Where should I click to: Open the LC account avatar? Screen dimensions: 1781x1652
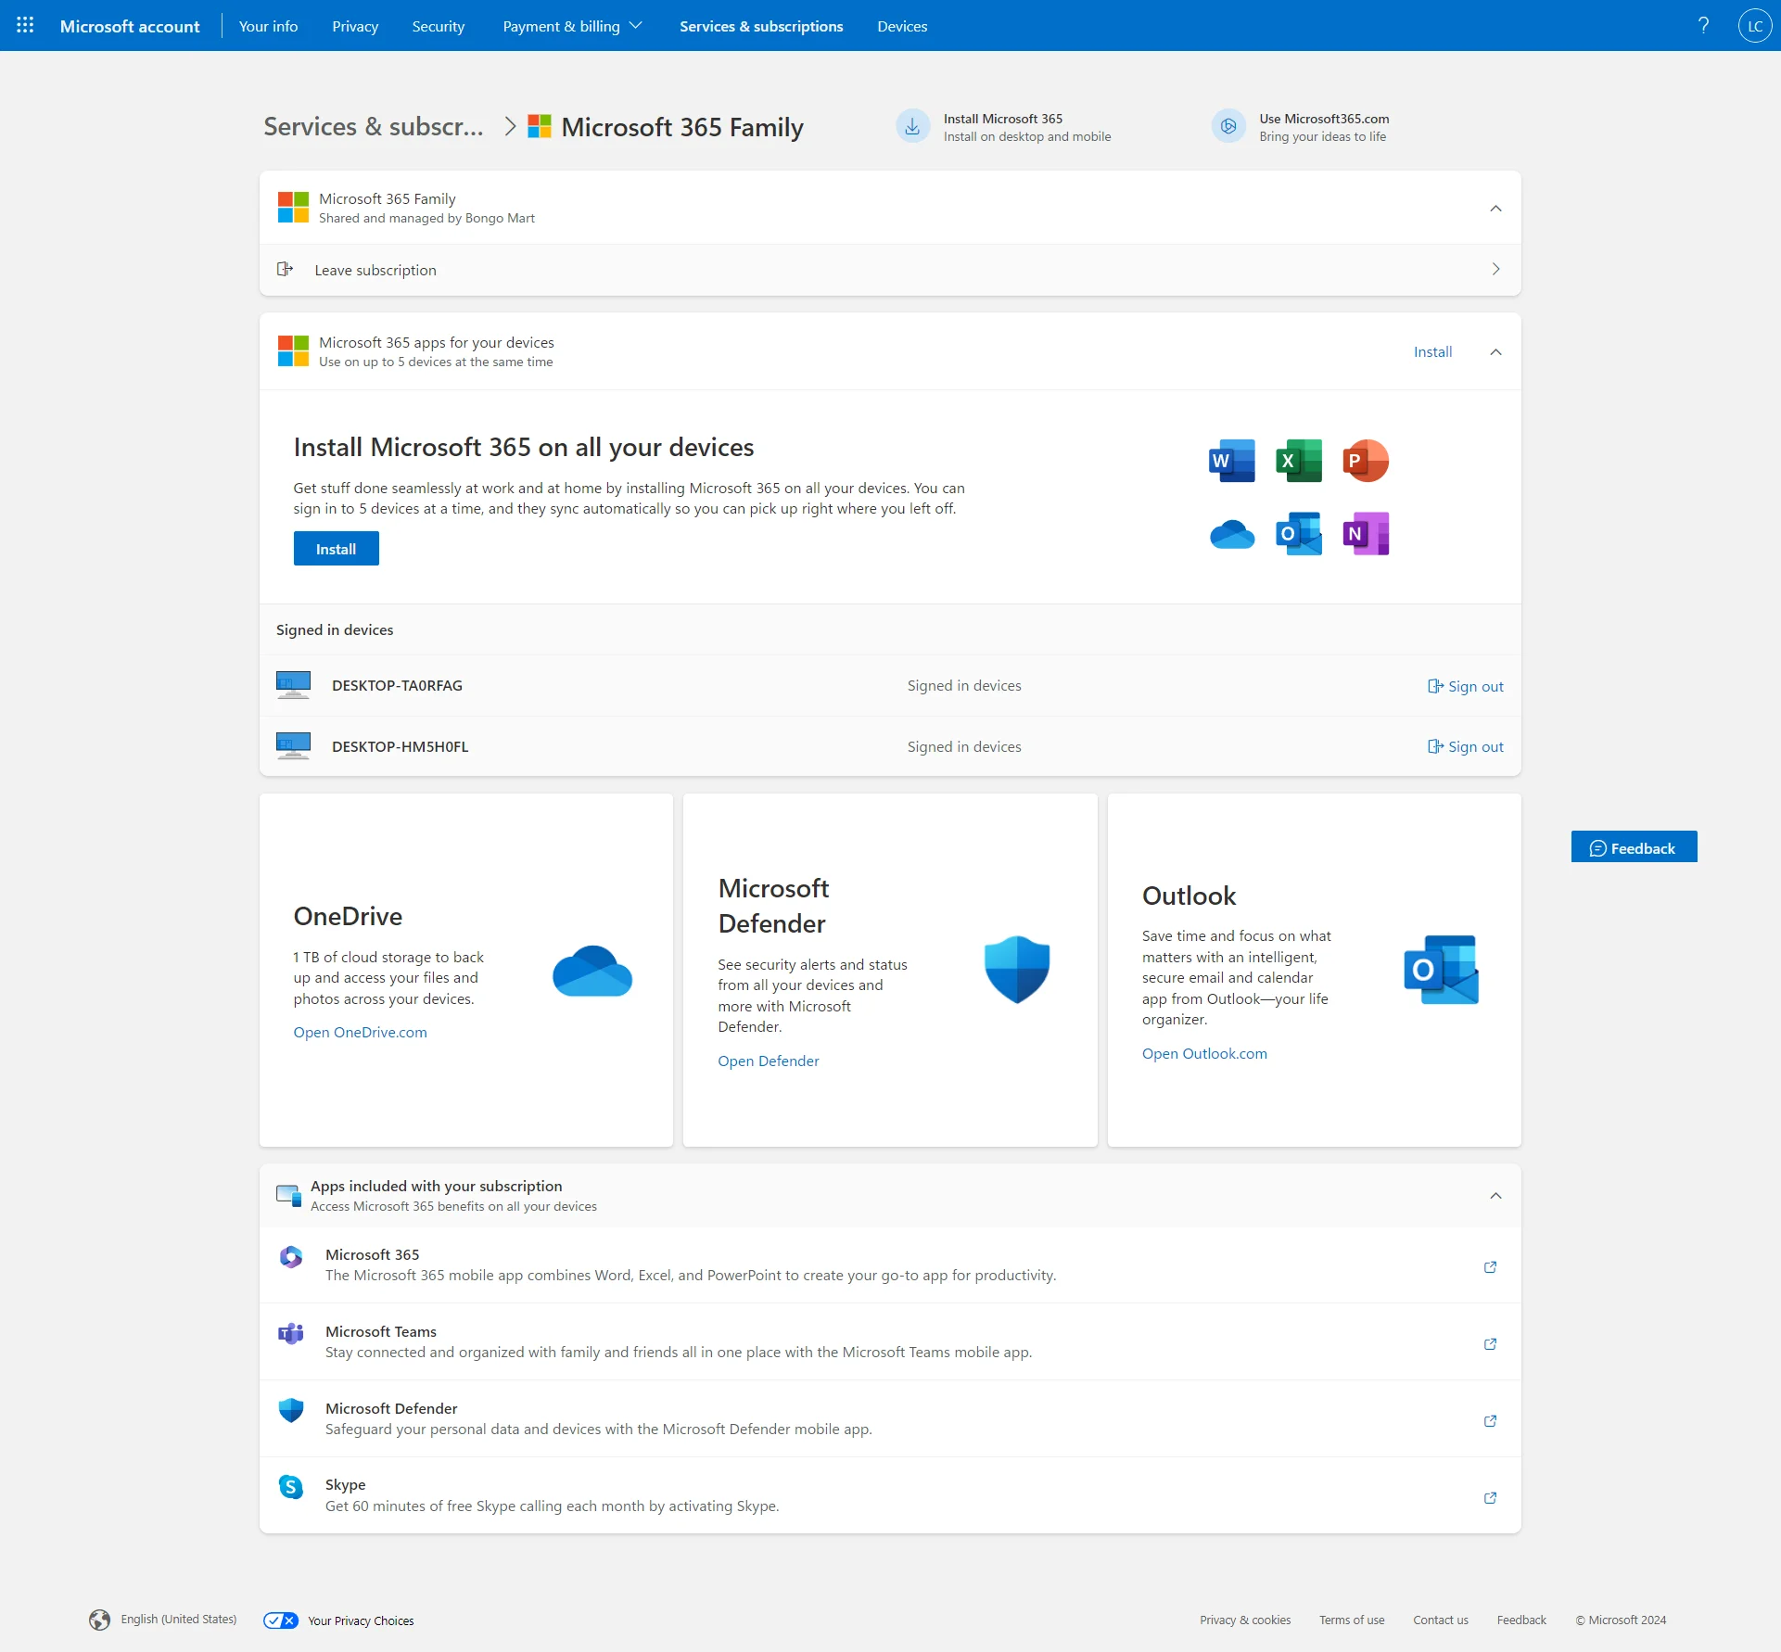click(x=1755, y=25)
